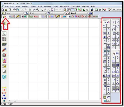The width and height of the screenshot is (124, 107).
Task: Click Y: 104 status bar coordinate
Action: (11, 104)
